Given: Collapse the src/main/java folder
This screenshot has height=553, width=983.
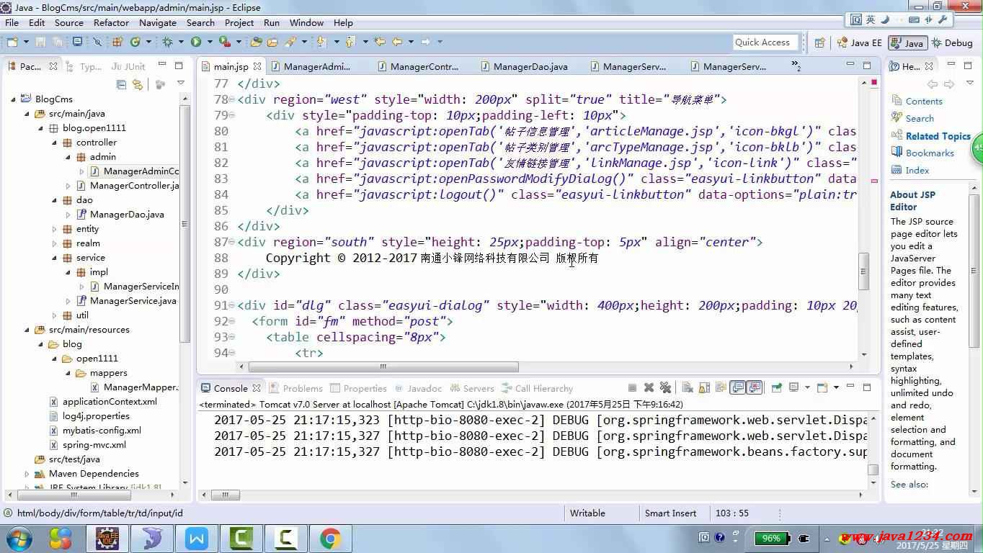Looking at the screenshot, I should coord(27,114).
